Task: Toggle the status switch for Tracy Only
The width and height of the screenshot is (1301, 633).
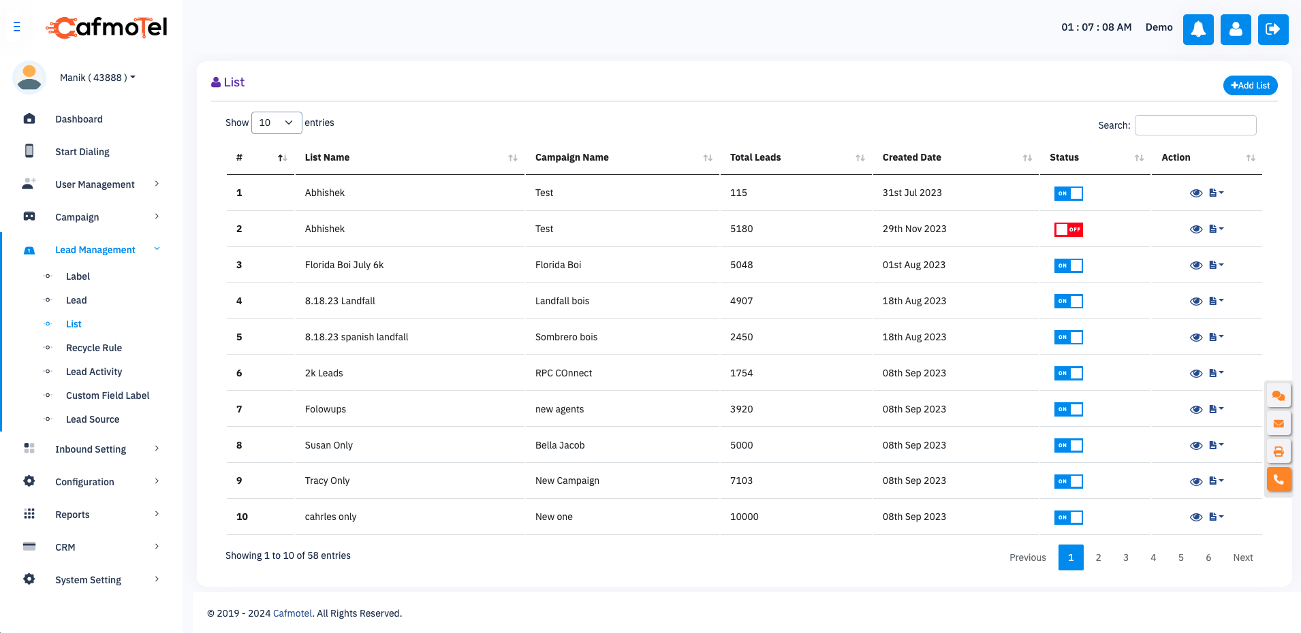Action: [x=1068, y=481]
